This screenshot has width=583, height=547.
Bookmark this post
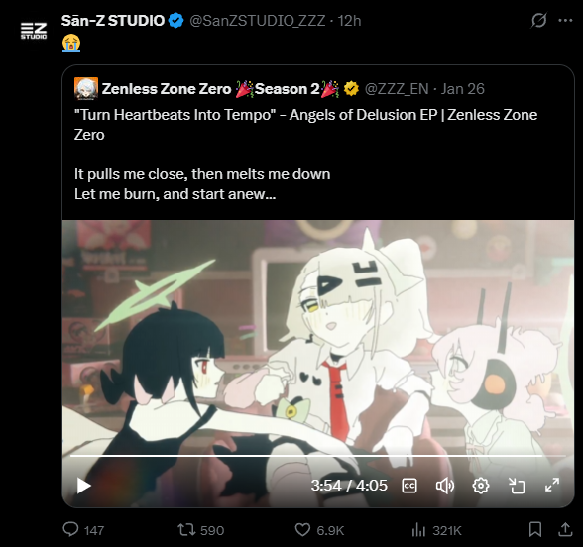[535, 529]
